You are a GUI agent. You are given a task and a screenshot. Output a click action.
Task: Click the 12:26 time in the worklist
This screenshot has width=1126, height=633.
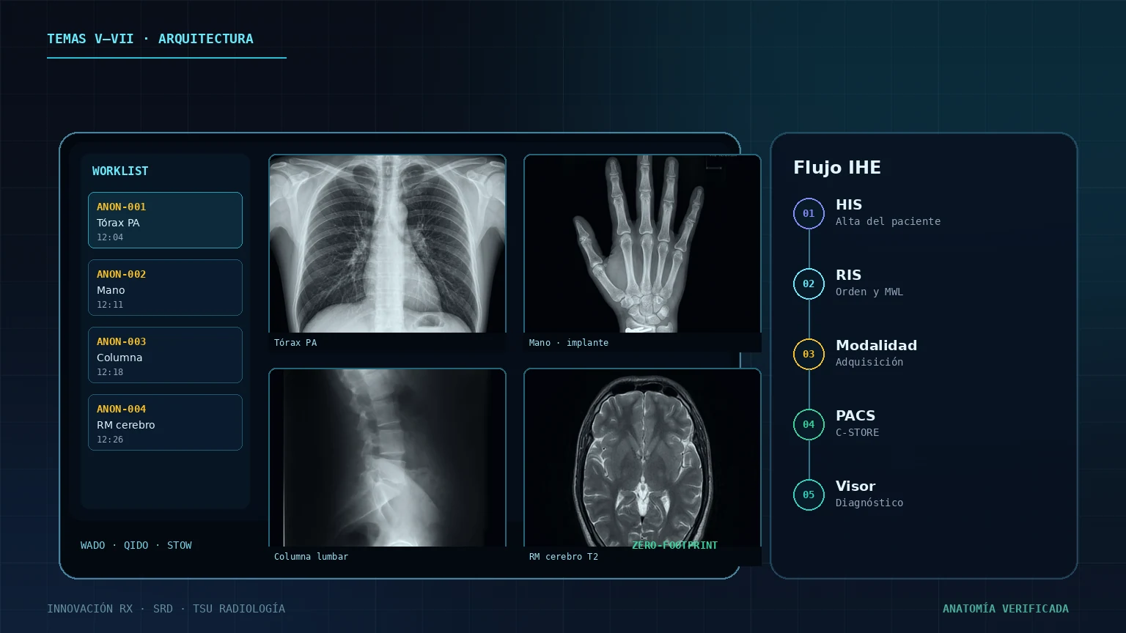(x=110, y=440)
